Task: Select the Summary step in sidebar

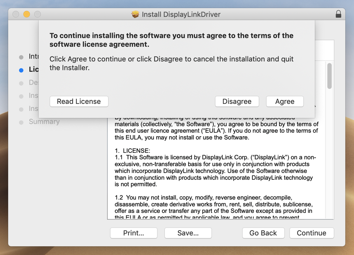Action: pos(44,122)
